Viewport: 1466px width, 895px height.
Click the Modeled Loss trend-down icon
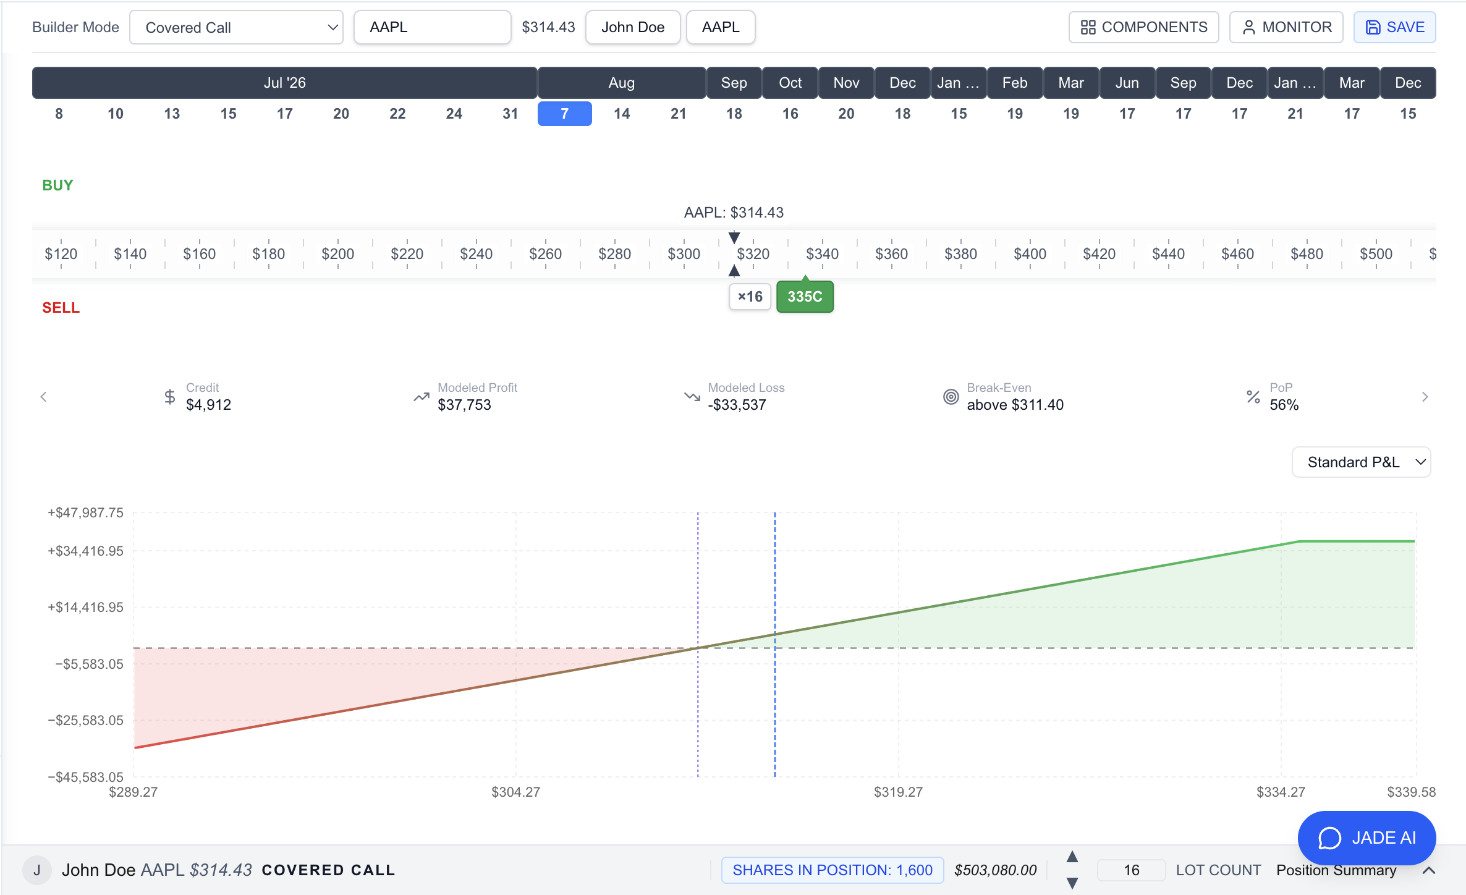pyautogui.click(x=692, y=397)
